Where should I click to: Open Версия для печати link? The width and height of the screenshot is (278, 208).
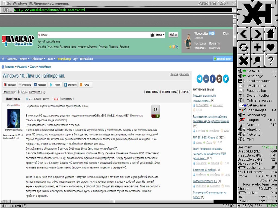[180, 74]
